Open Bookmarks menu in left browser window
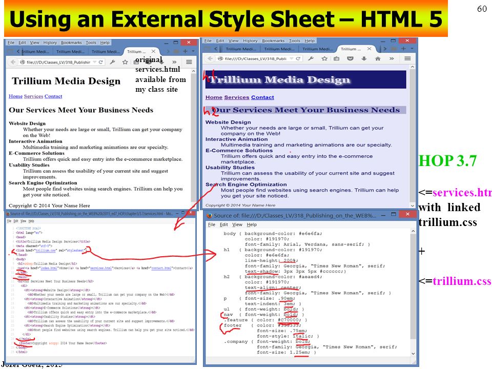 [71, 43]
